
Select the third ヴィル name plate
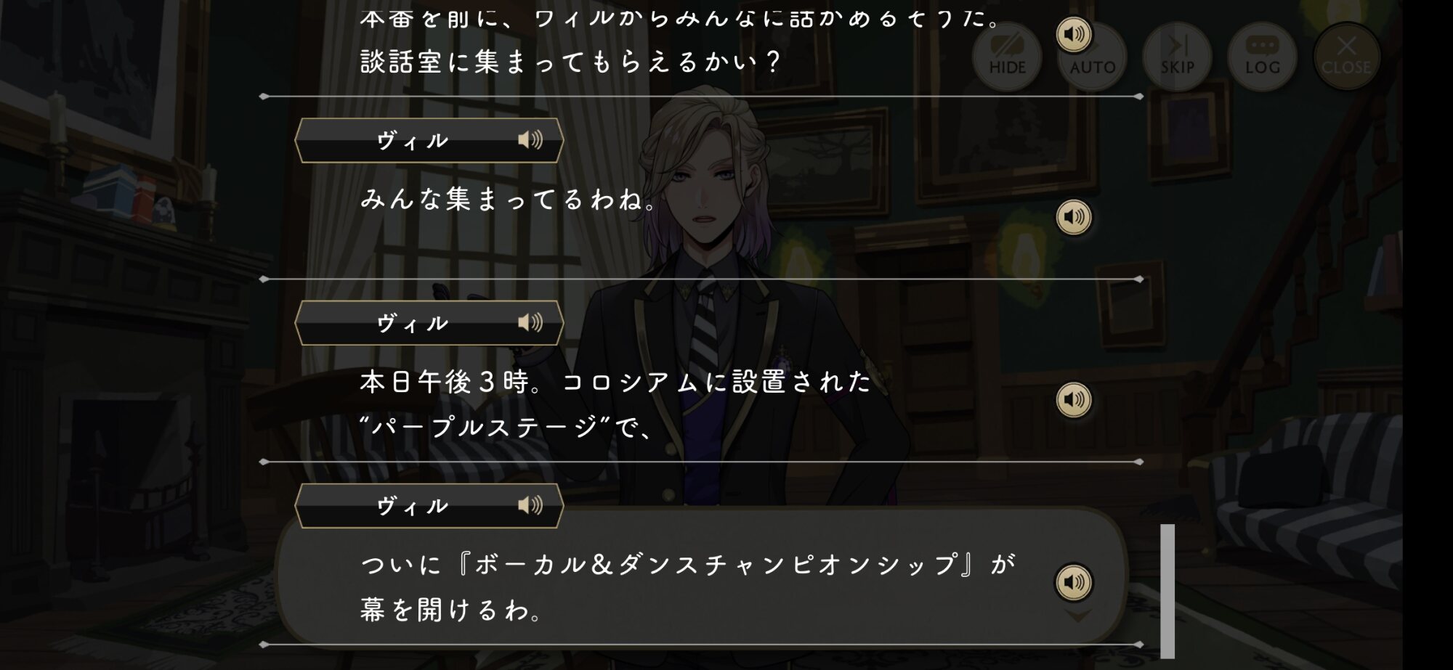pos(429,505)
